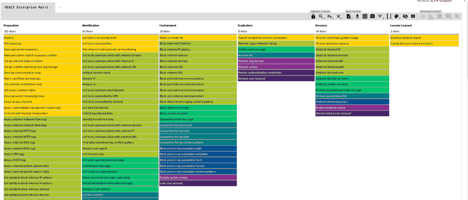
Task: Open the search and multiselect magnifier tool
Action: [321, 16]
